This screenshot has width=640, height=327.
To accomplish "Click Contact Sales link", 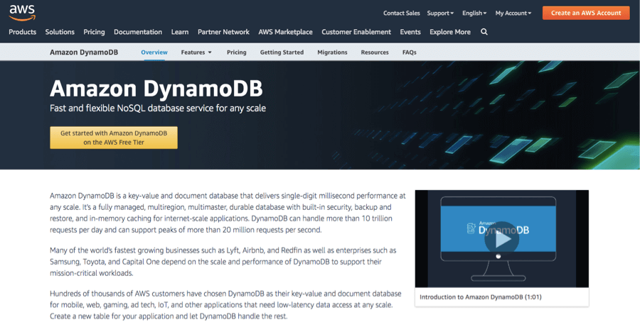I will point(401,13).
